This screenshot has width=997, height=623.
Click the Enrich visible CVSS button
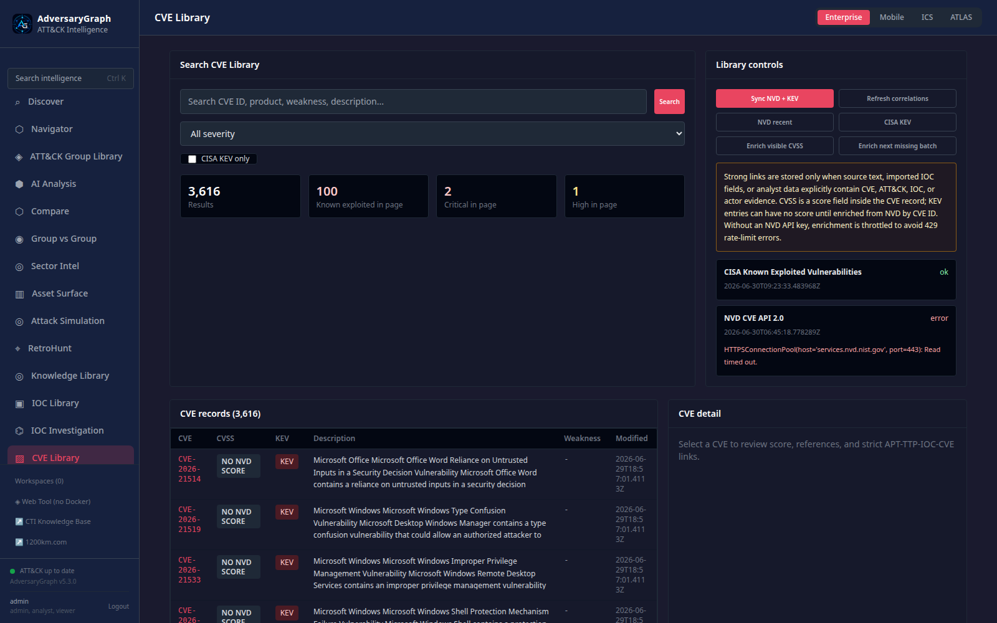click(x=775, y=146)
